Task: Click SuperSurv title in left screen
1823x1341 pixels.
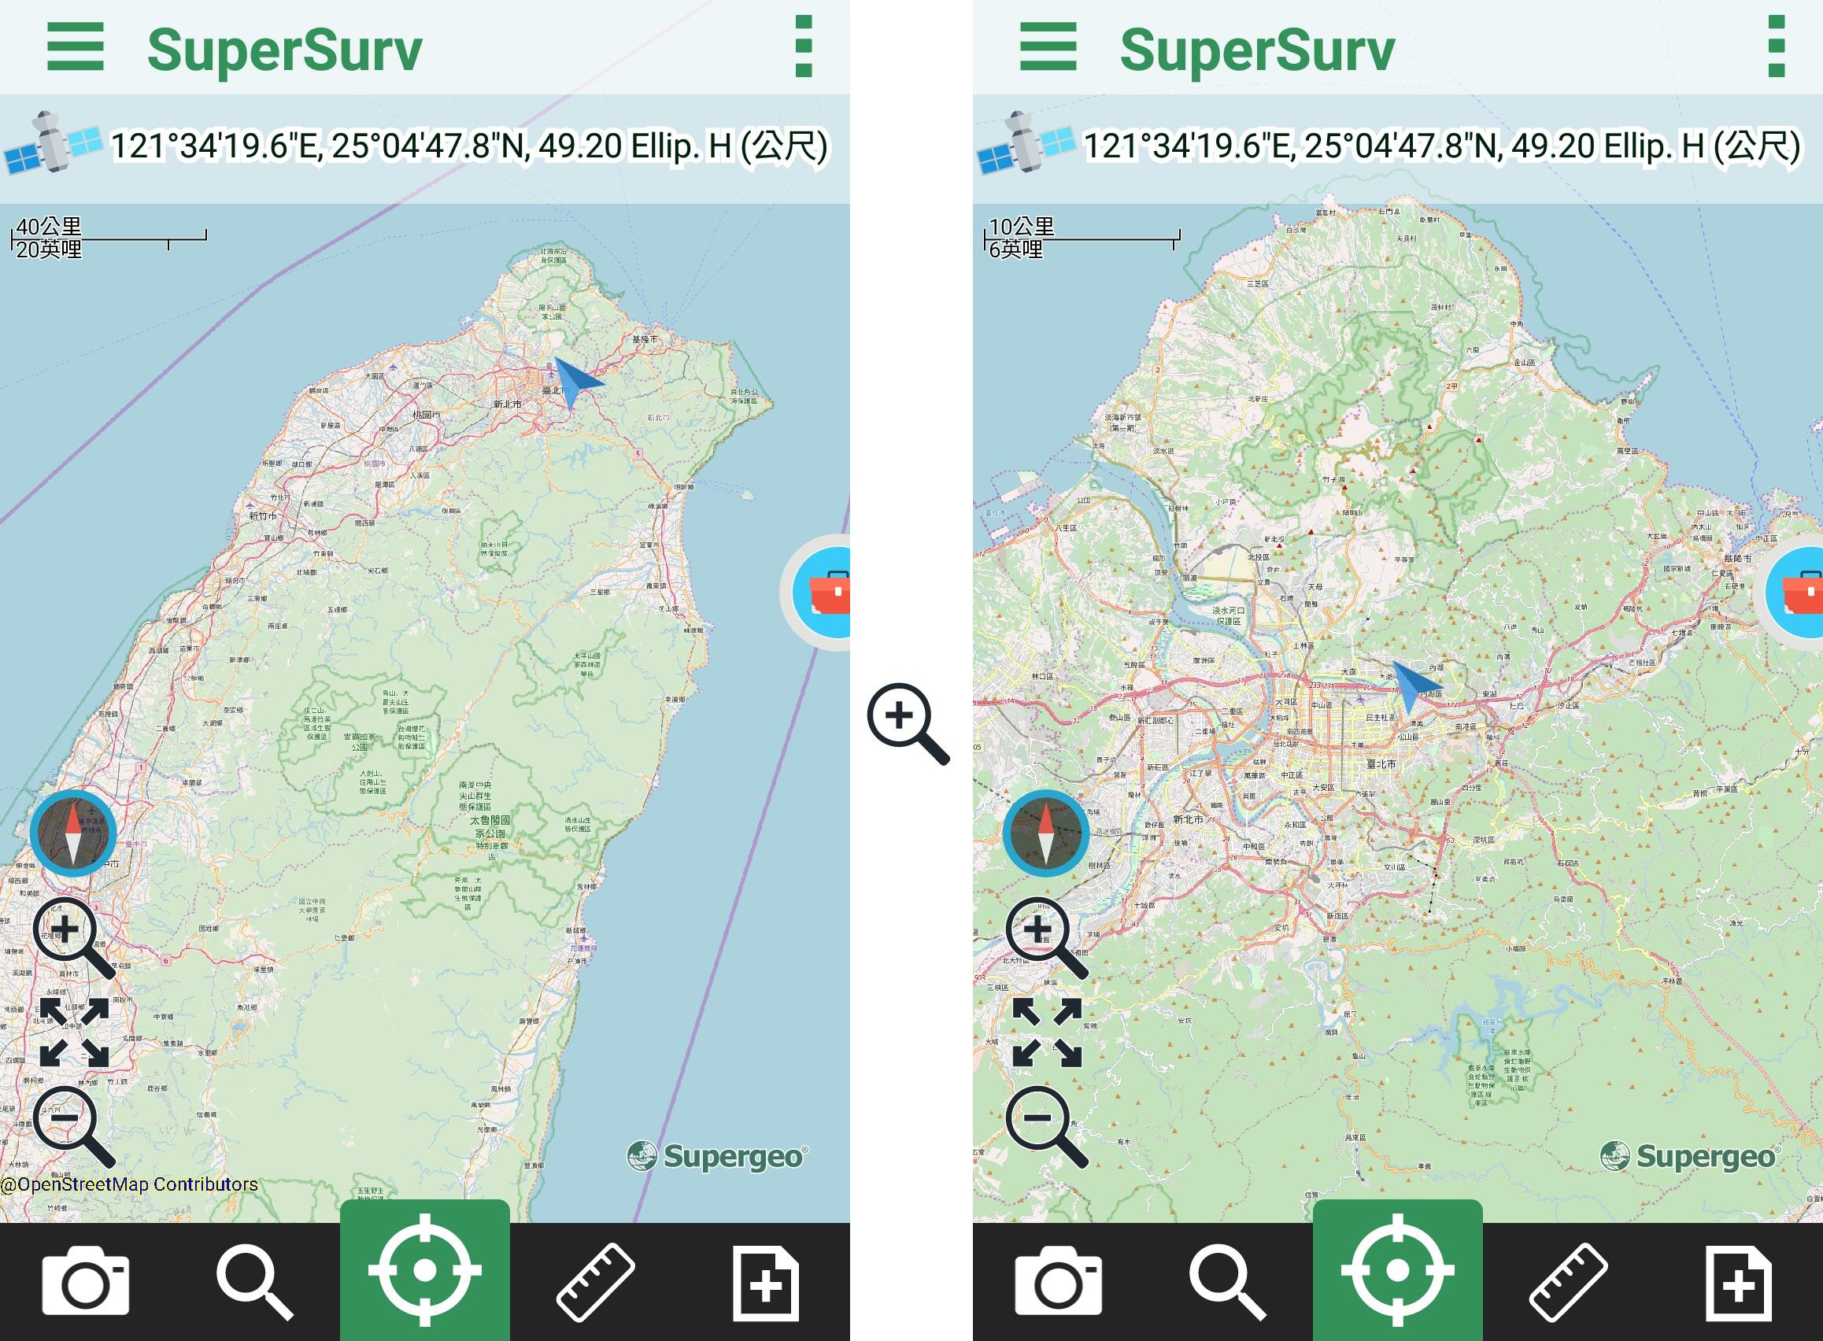Action: (284, 50)
